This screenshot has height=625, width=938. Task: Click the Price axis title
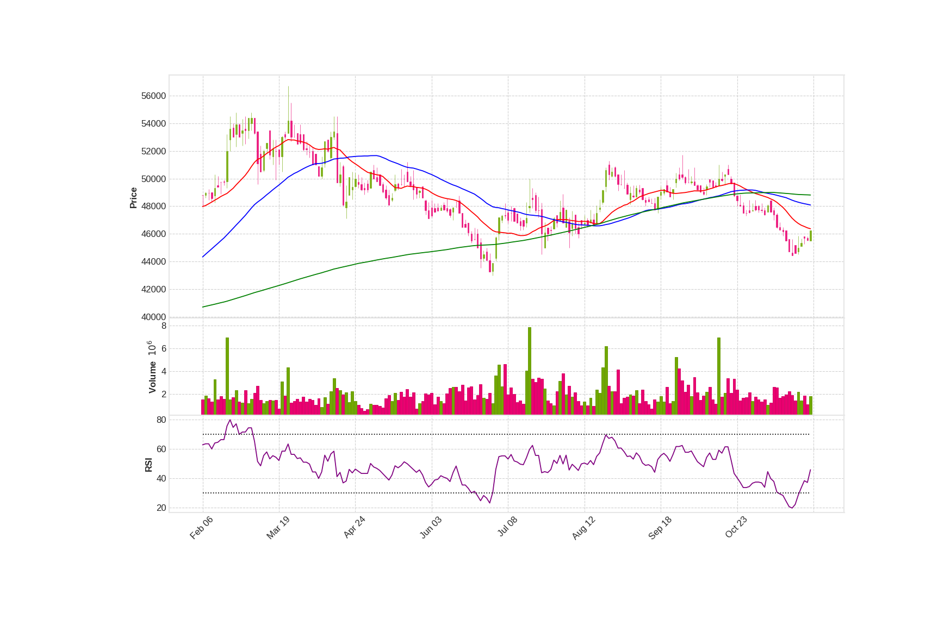pyautogui.click(x=133, y=198)
